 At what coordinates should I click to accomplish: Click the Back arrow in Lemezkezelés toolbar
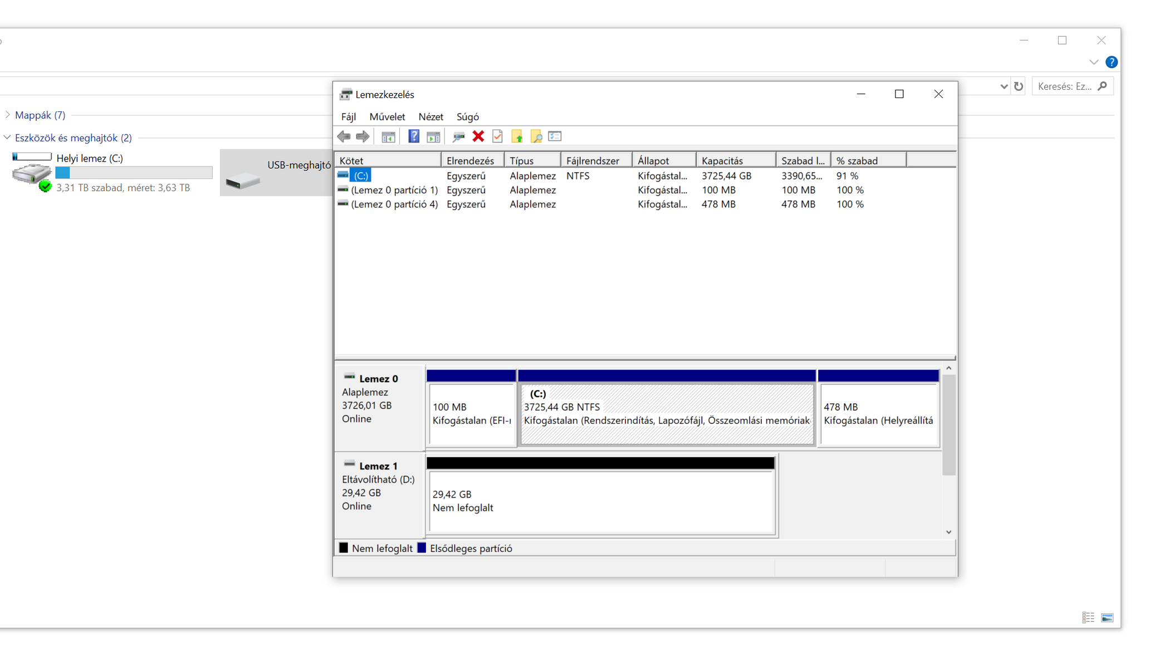344,136
